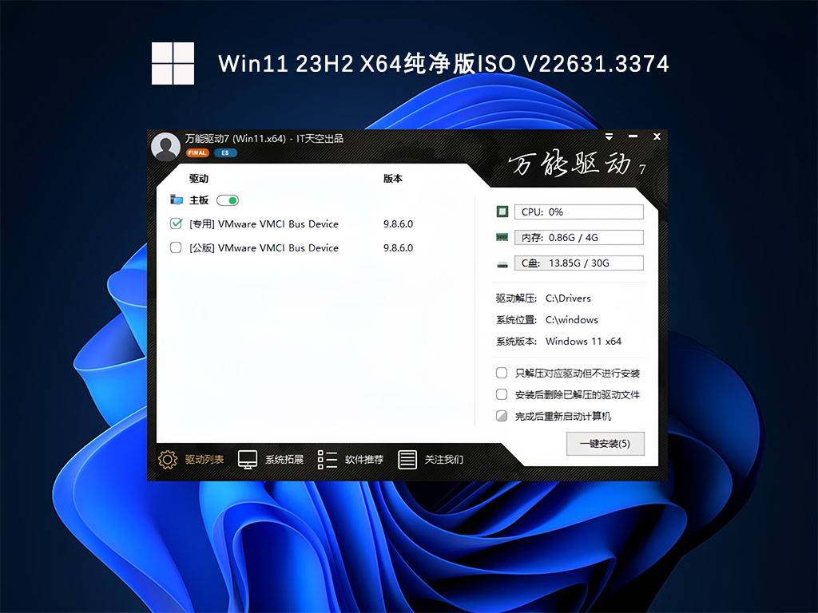The height and width of the screenshot is (613, 818).
Task: Click the CPU chip icon
Action: pos(502,212)
